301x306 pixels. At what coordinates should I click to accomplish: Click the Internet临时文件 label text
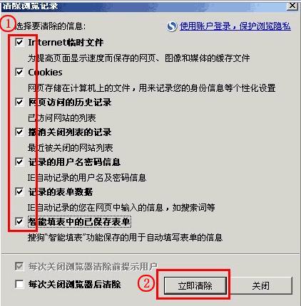point(66,43)
